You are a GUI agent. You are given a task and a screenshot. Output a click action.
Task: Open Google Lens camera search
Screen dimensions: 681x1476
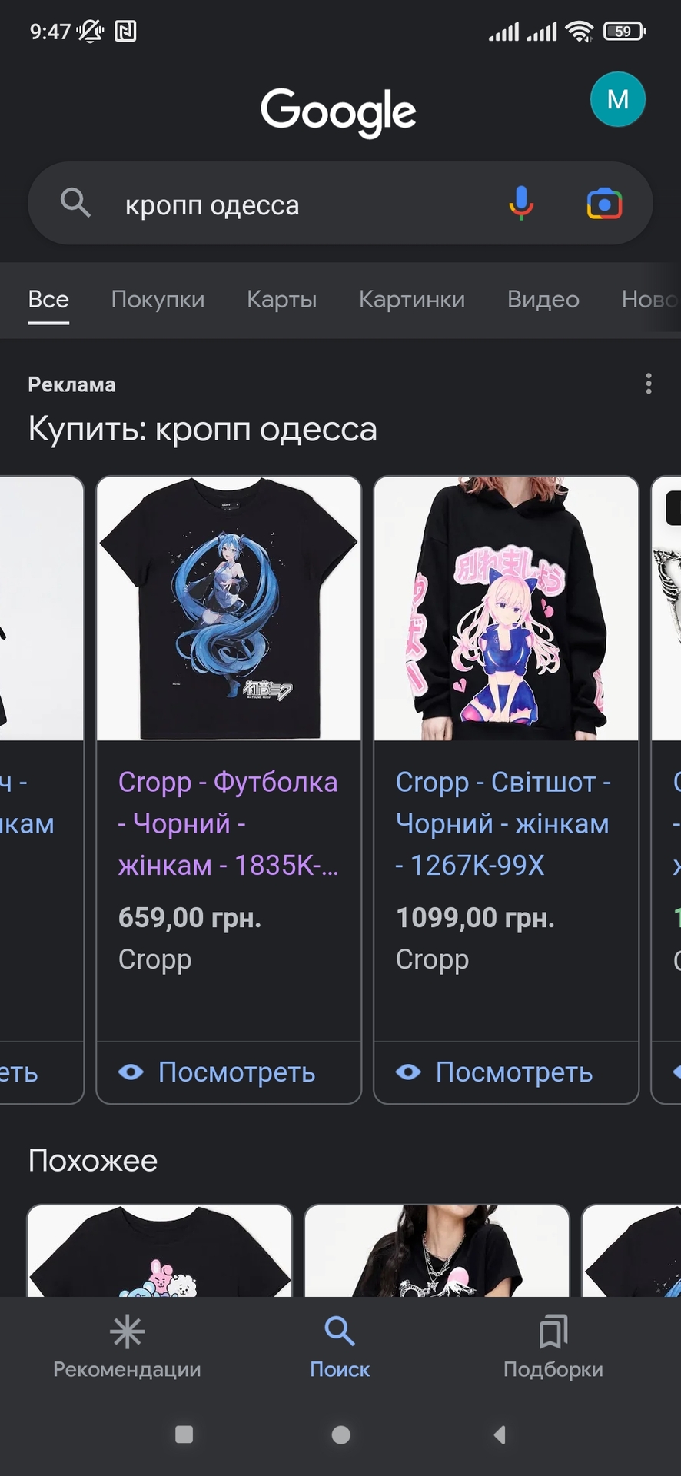coord(605,204)
